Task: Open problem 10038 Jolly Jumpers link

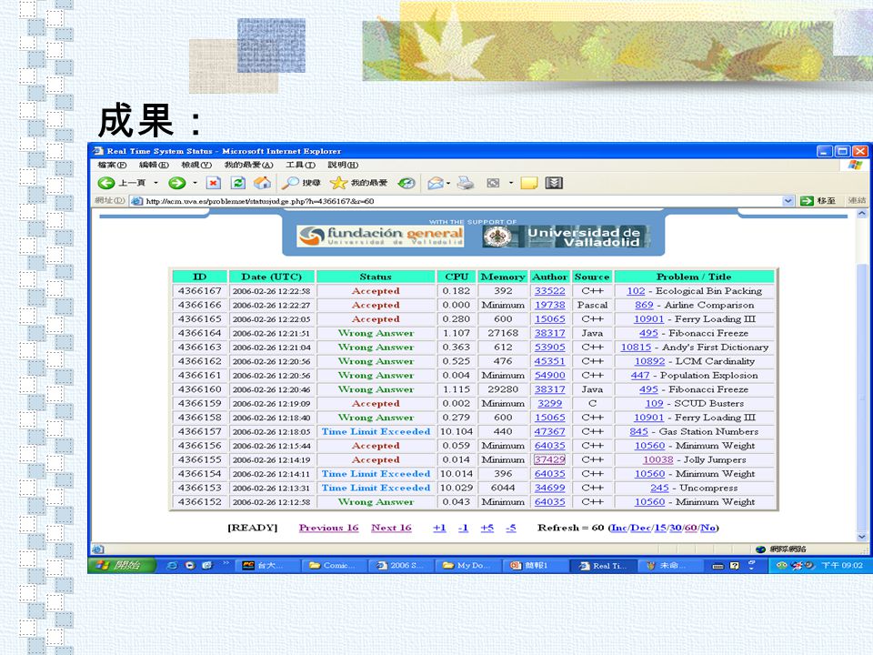Action: (658, 459)
